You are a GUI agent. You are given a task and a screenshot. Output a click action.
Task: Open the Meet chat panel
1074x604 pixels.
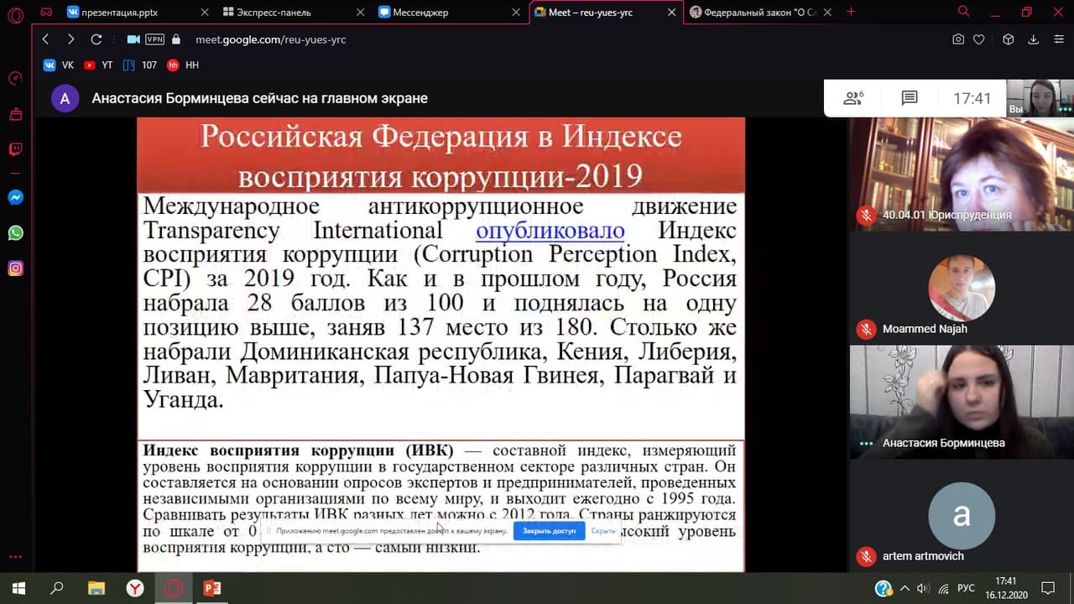coord(909,98)
